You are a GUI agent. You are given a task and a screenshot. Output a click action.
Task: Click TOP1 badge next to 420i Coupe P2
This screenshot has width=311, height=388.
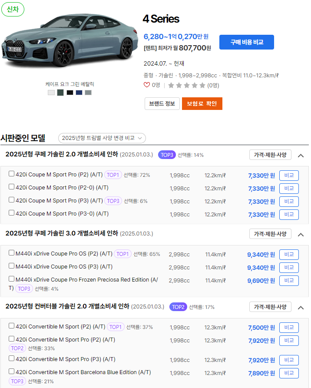click(x=113, y=175)
